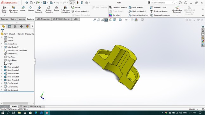This screenshot has height=115, width=205.
Task: Print the document
Action: click(51, 3)
